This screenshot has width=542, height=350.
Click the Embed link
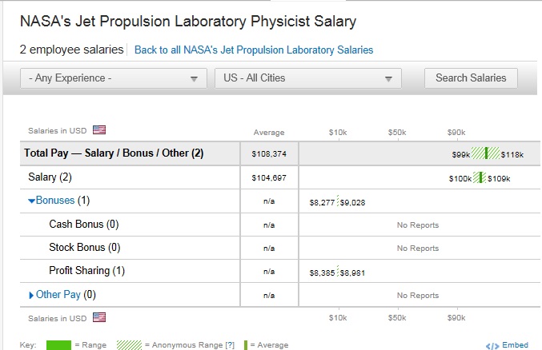pyautogui.click(x=515, y=345)
